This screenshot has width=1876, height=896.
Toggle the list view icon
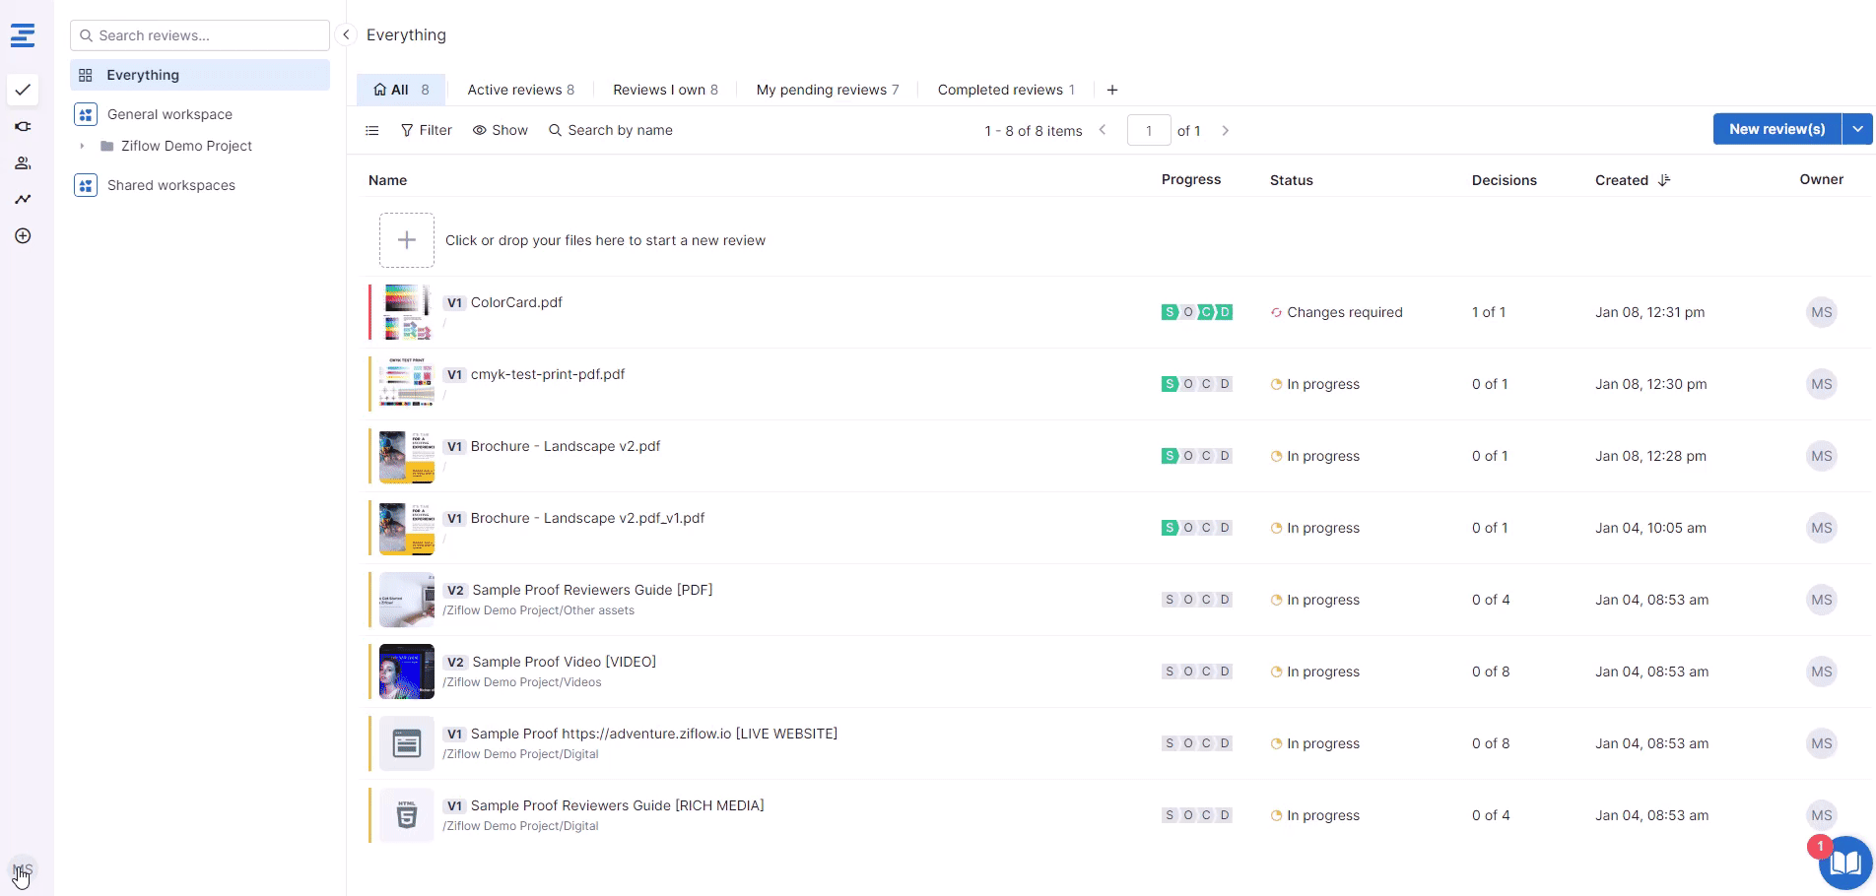tap(372, 130)
